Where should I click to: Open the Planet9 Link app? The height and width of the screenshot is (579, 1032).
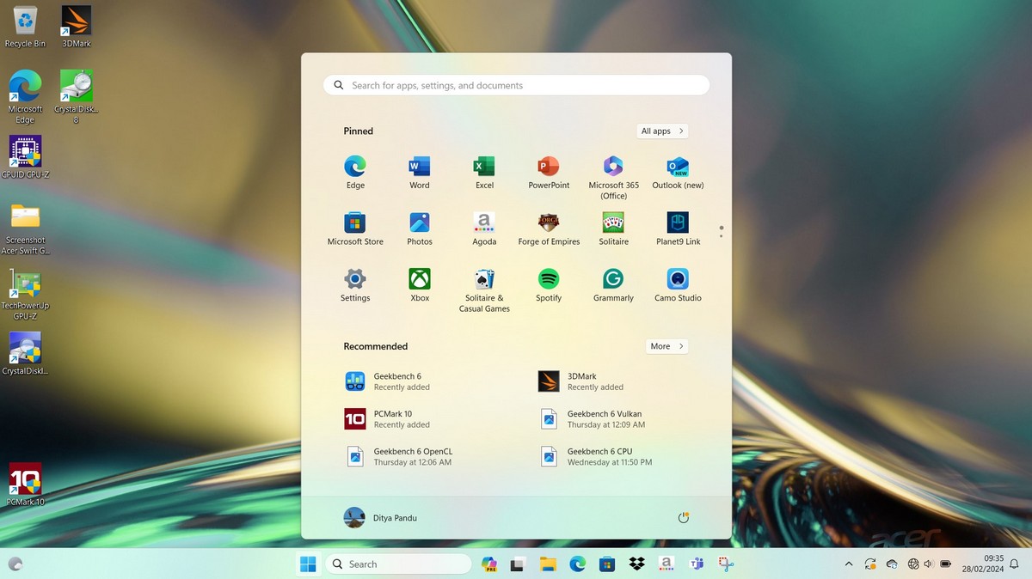(678, 229)
